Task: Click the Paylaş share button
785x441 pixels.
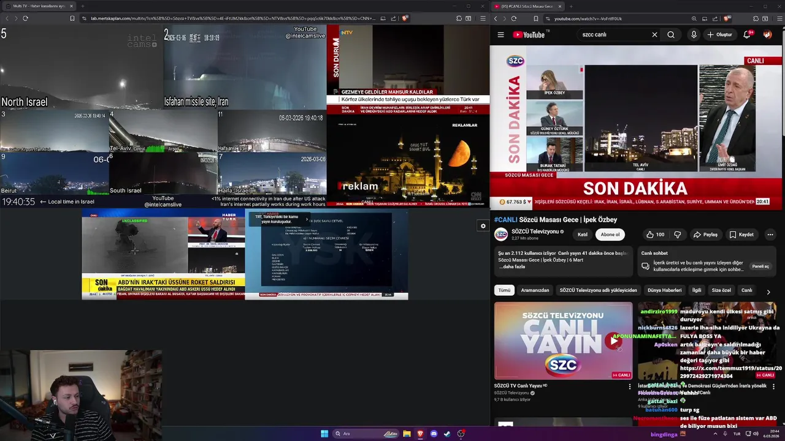Action: [x=705, y=235]
